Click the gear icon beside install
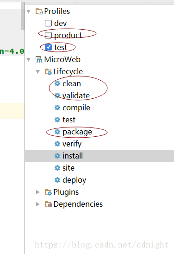174x254 pixels. [x=57, y=156]
